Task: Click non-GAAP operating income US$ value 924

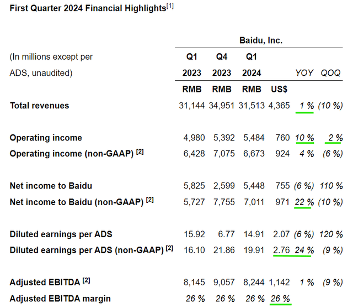Action: coord(282,154)
